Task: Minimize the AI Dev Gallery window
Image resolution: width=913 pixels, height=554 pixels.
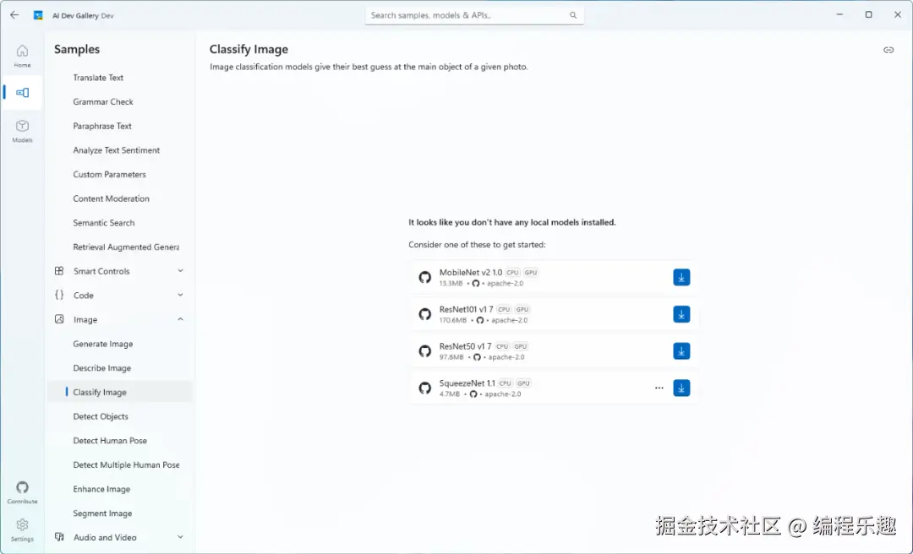Action: 839,14
